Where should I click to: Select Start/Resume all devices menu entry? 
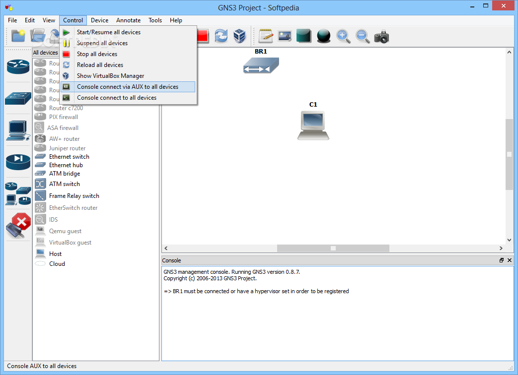128,32
